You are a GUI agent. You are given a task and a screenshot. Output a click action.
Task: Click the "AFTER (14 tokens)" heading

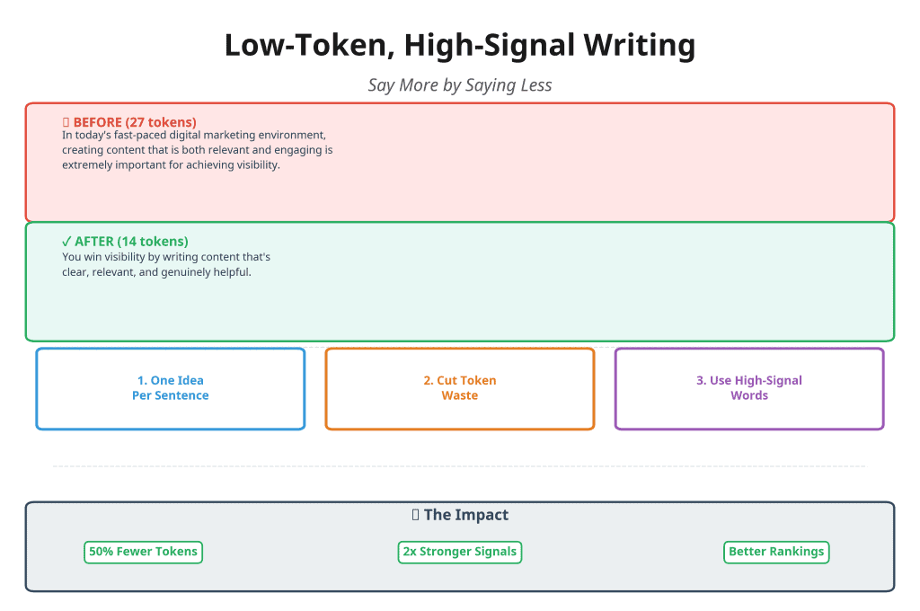(x=131, y=242)
